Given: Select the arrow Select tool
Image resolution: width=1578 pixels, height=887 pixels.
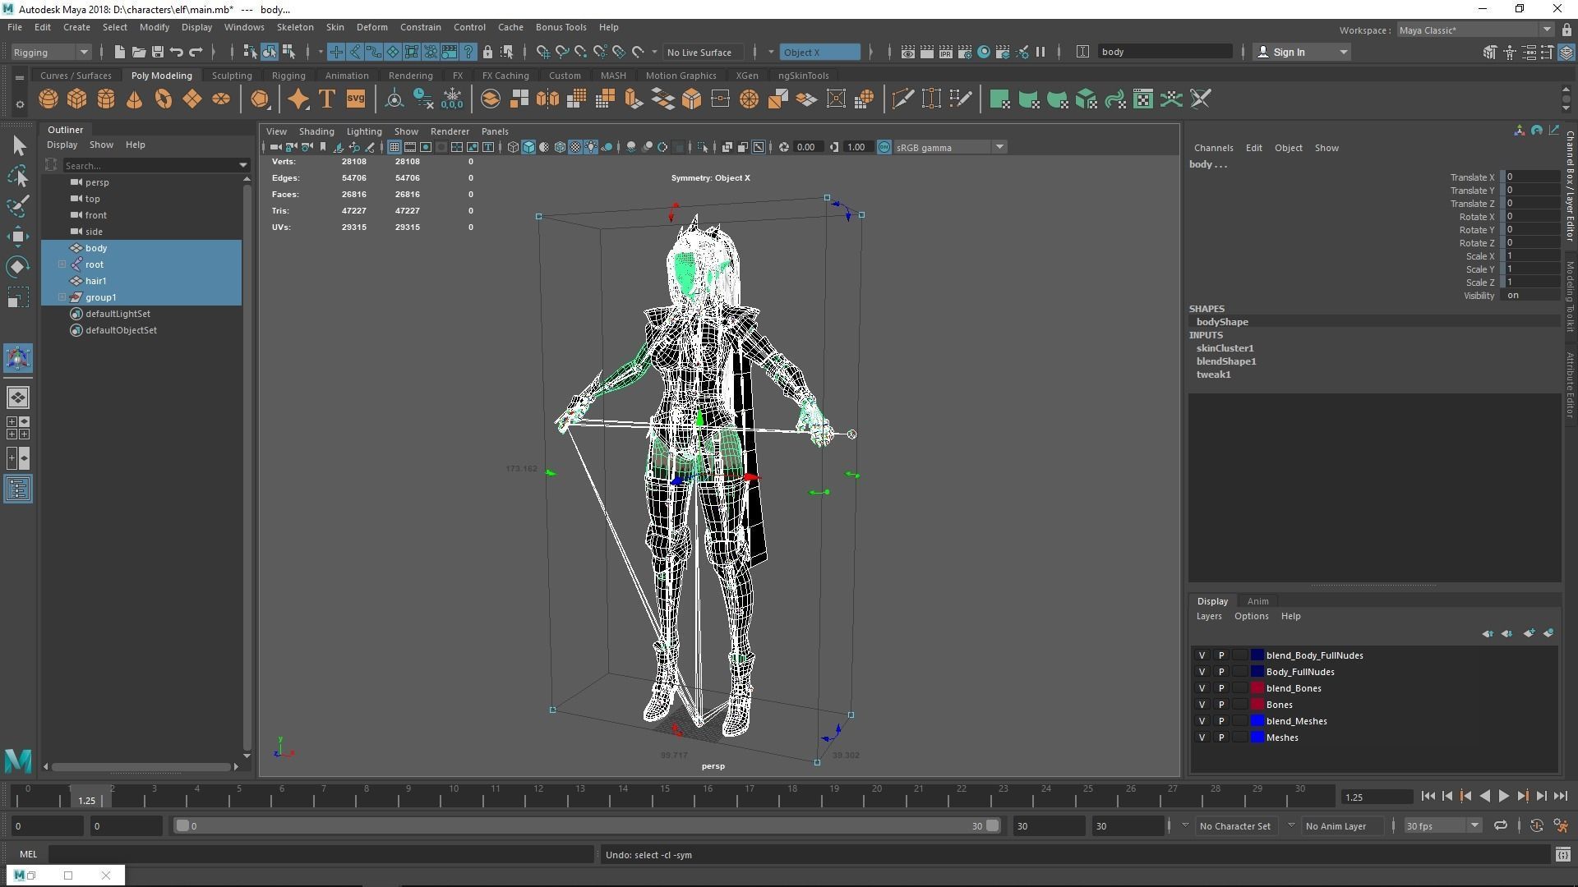Looking at the screenshot, I should [x=18, y=146].
